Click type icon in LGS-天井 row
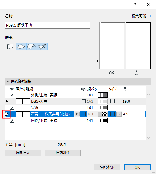Viewport: 156px width, 174px height. [112, 101]
